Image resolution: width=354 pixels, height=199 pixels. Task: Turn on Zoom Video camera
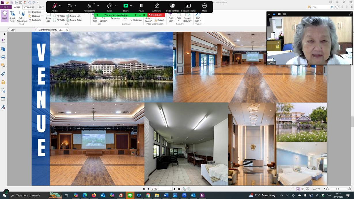(x=70, y=7)
